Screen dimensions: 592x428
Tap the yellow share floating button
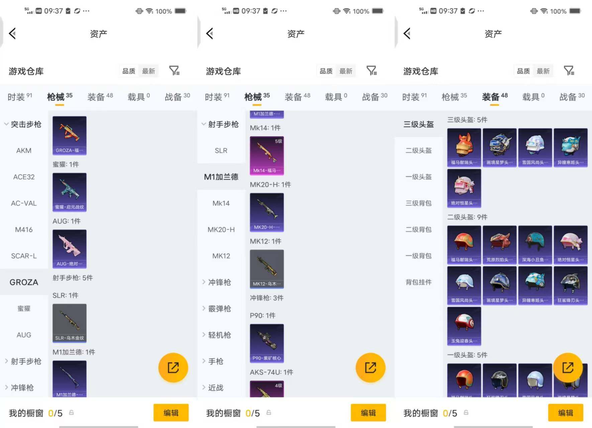pyautogui.click(x=173, y=367)
